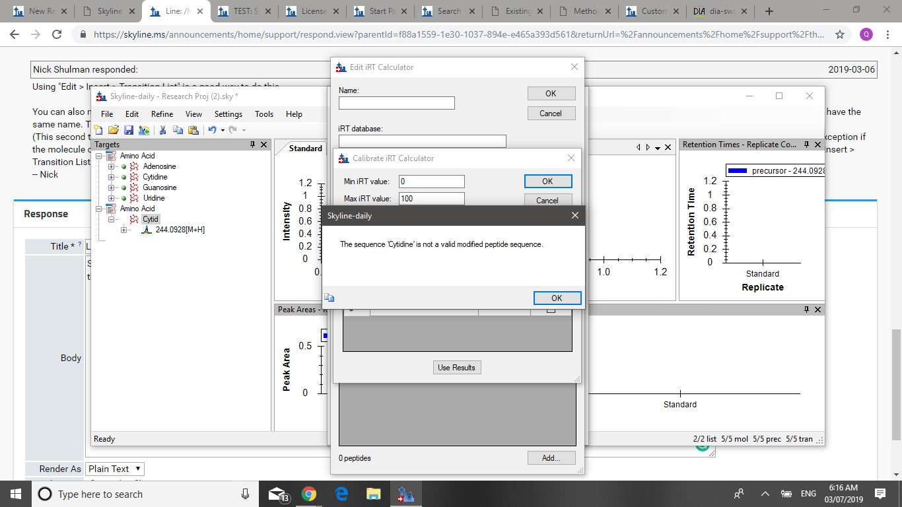
Task: Click the Save floppy disk icon
Action: [x=129, y=130]
